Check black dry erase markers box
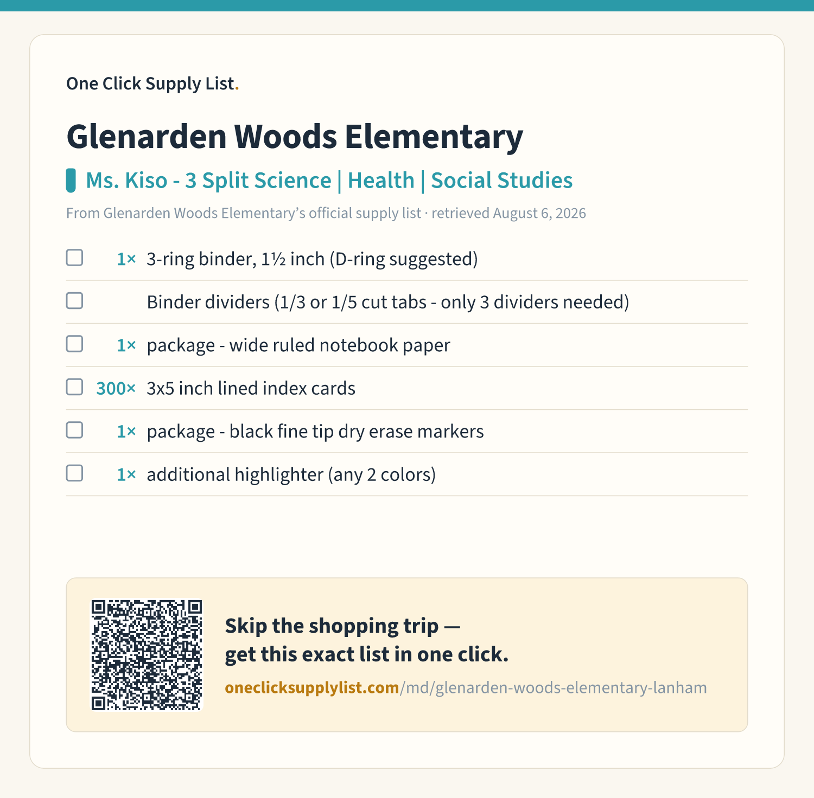The height and width of the screenshot is (798, 814). (x=74, y=430)
